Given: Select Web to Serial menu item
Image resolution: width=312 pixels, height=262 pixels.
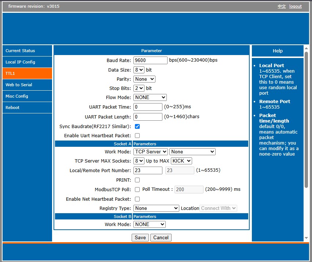Looking at the screenshot, I should click(27, 85).
